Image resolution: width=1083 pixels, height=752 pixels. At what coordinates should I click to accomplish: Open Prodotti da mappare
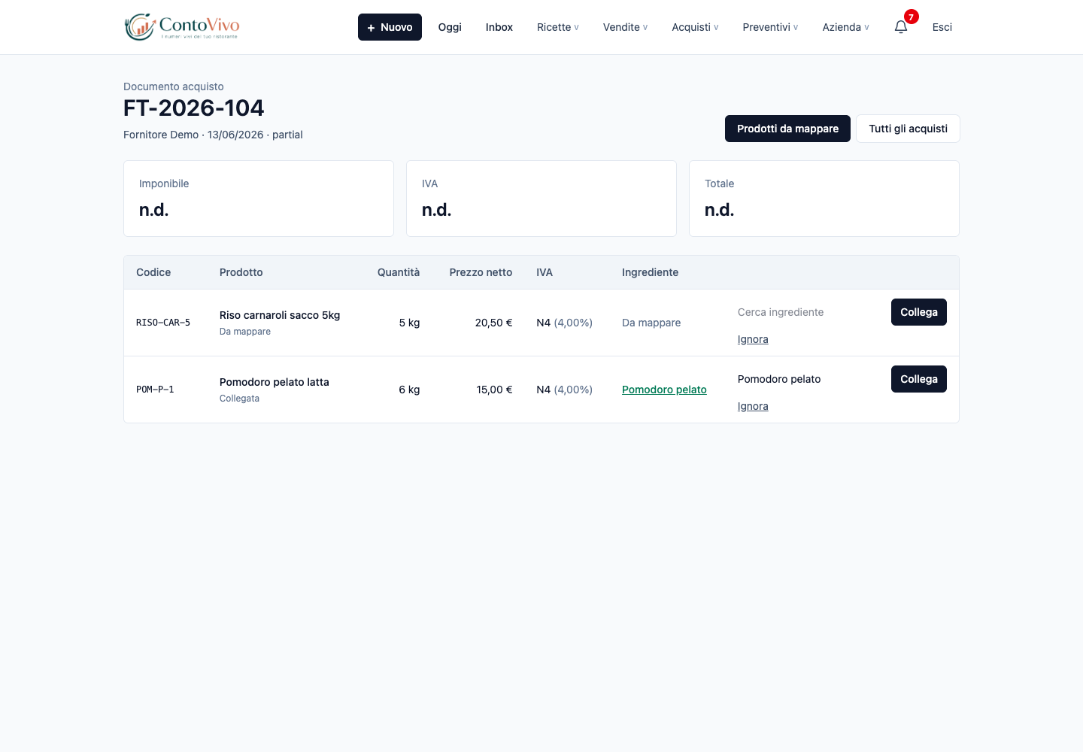[x=787, y=129]
